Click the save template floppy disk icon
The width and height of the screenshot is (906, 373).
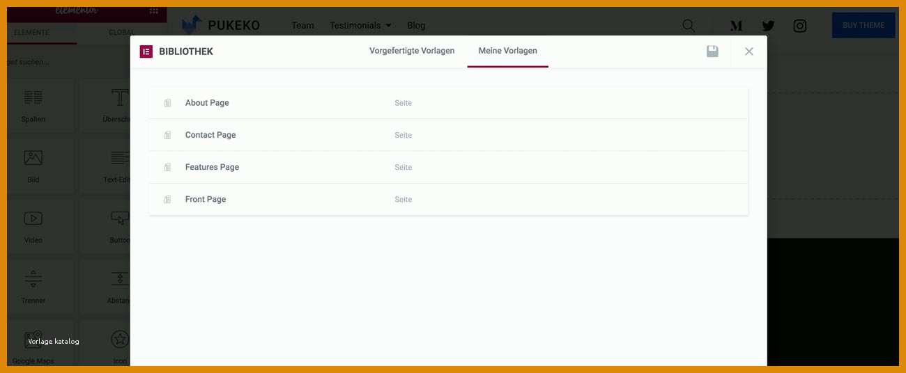point(712,51)
